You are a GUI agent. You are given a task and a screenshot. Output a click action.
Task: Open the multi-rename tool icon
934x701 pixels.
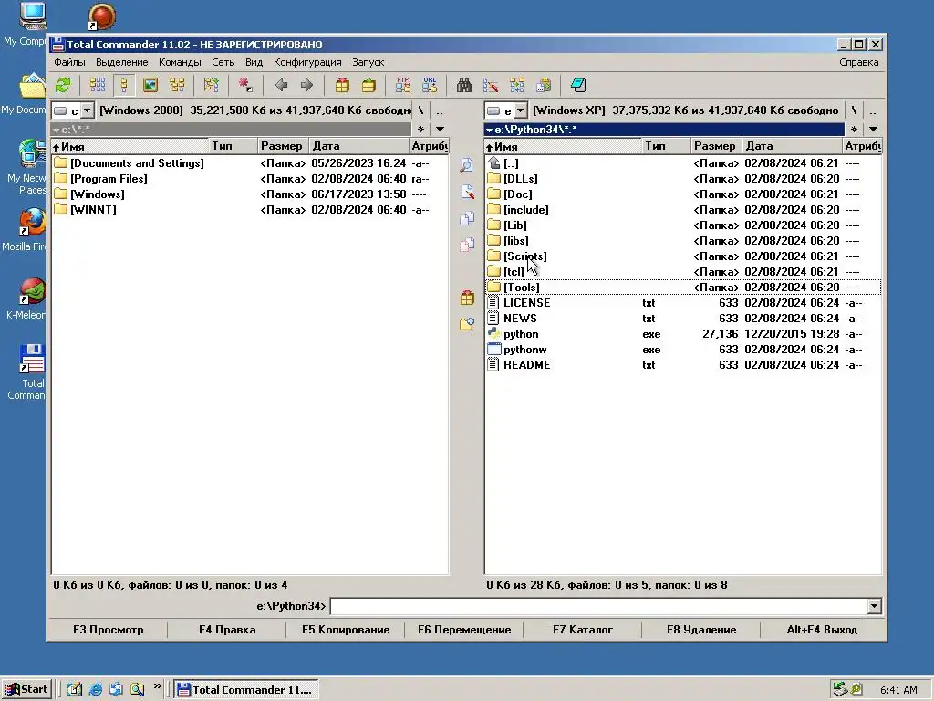tap(490, 85)
